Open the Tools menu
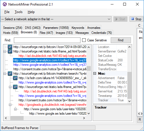The image size is (144, 131). (19, 12)
